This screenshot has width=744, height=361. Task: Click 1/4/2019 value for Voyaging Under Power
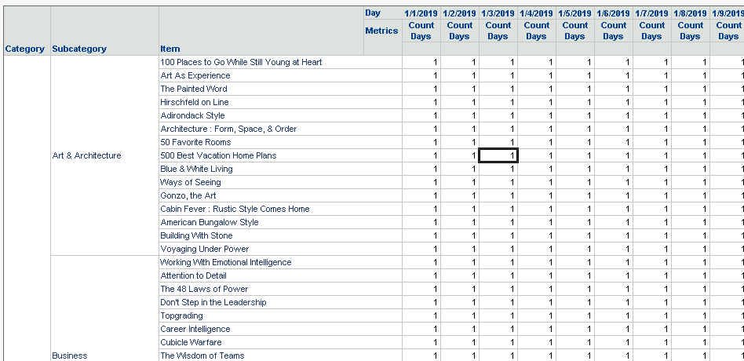(x=536, y=249)
